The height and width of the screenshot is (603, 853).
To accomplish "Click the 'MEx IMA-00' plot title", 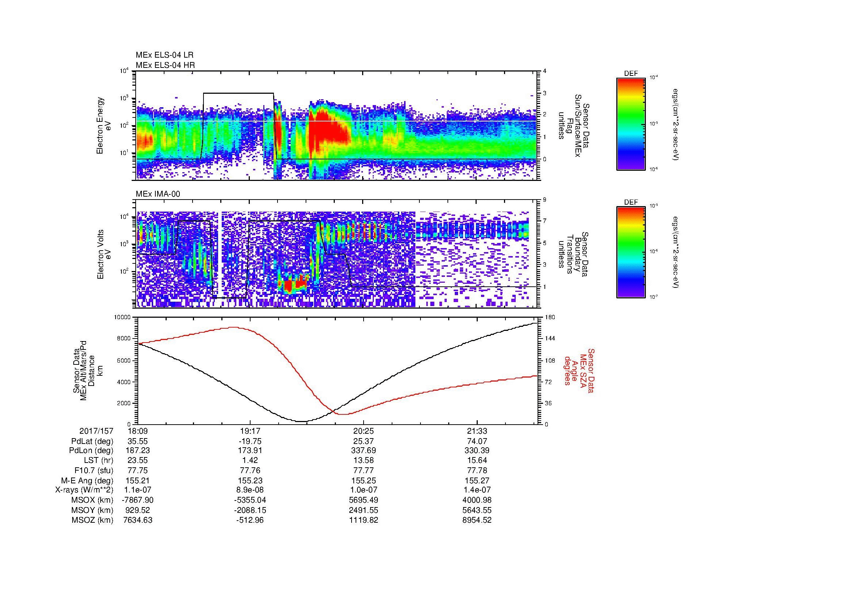I will coord(158,194).
